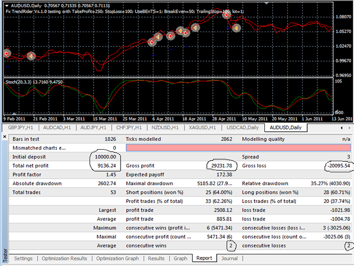Click the Absolute drawdown value 2602.74
This screenshot has height=266, width=354.
107,183
